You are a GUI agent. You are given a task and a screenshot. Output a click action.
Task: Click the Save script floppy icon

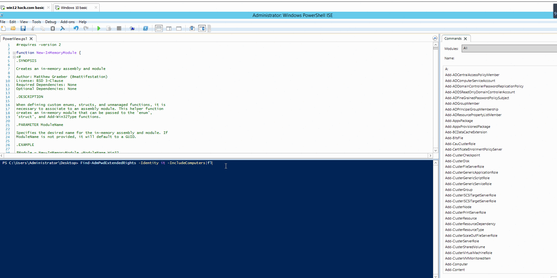pyautogui.click(x=23, y=28)
